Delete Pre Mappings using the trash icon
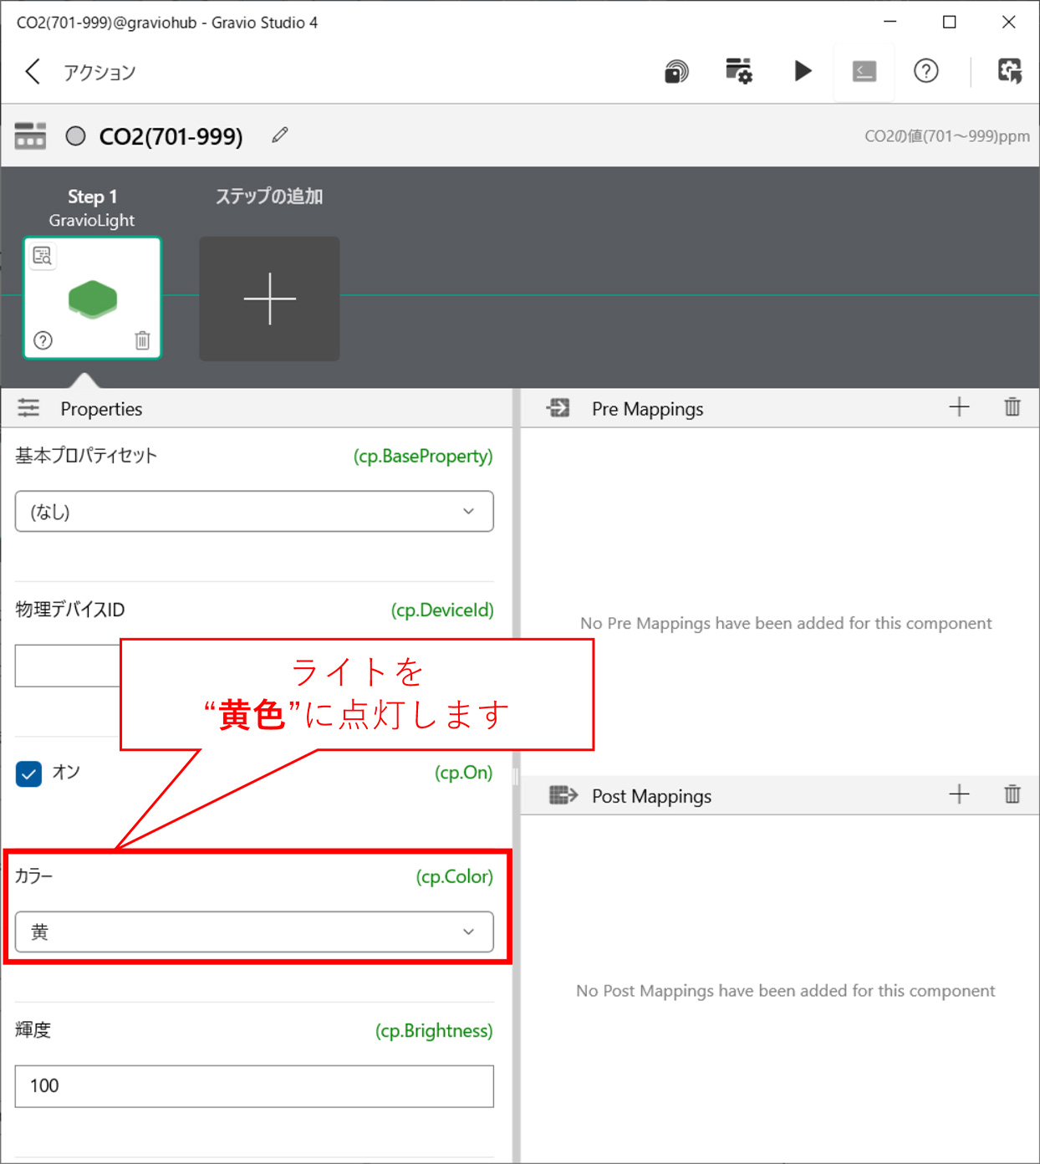This screenshot has height=1164, width=1040. (x=1012, y=407)
